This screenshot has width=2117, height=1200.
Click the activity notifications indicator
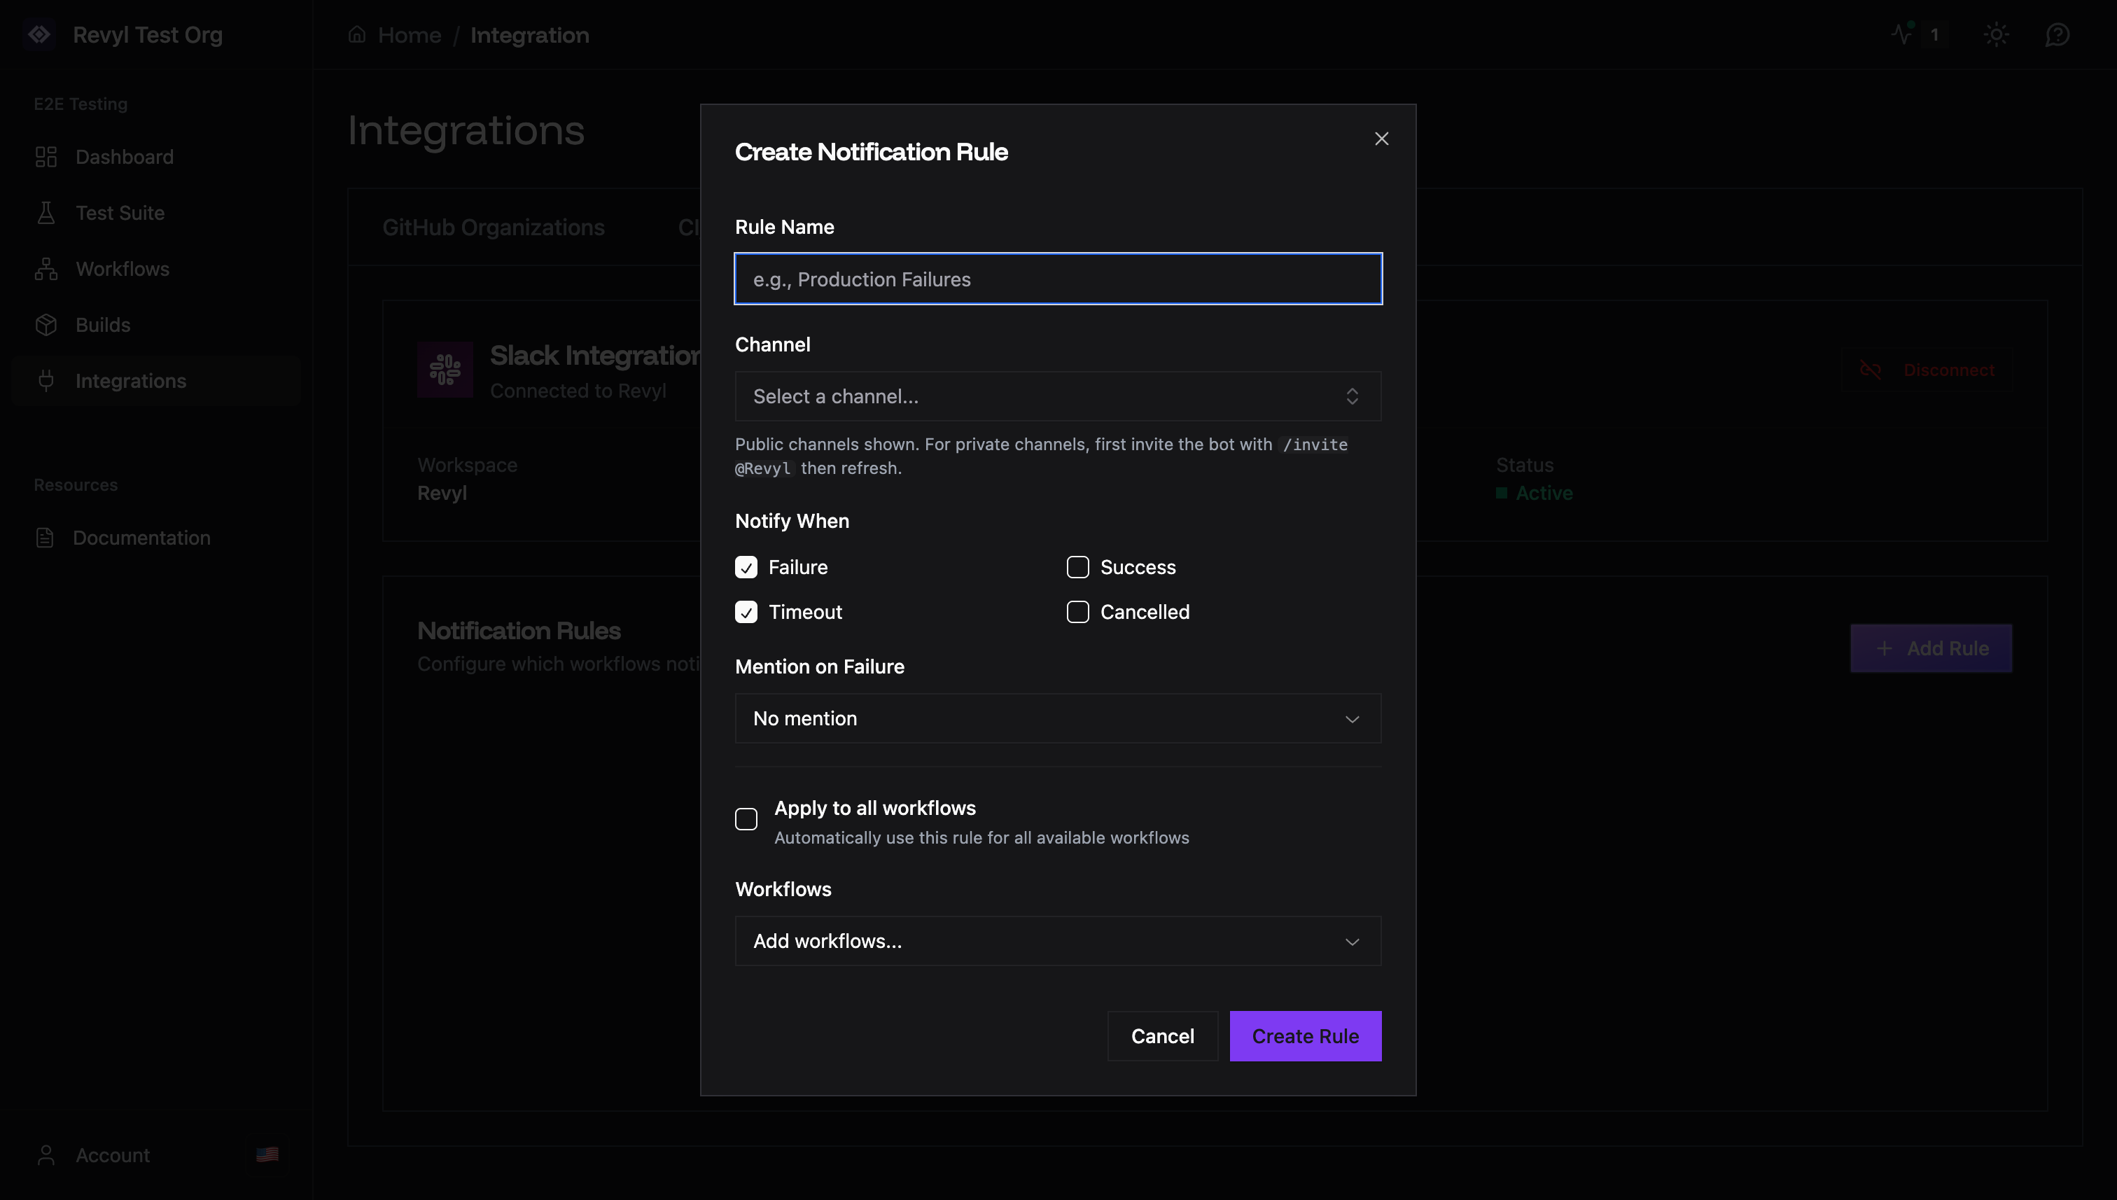tap(1912, 34)
